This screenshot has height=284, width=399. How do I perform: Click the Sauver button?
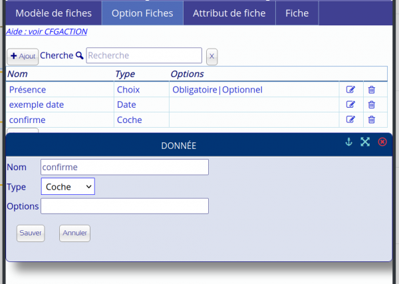(31, 233)
